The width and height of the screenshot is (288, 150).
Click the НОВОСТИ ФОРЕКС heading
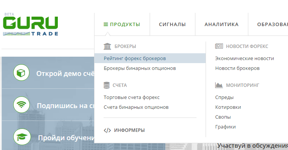(247, 46)
